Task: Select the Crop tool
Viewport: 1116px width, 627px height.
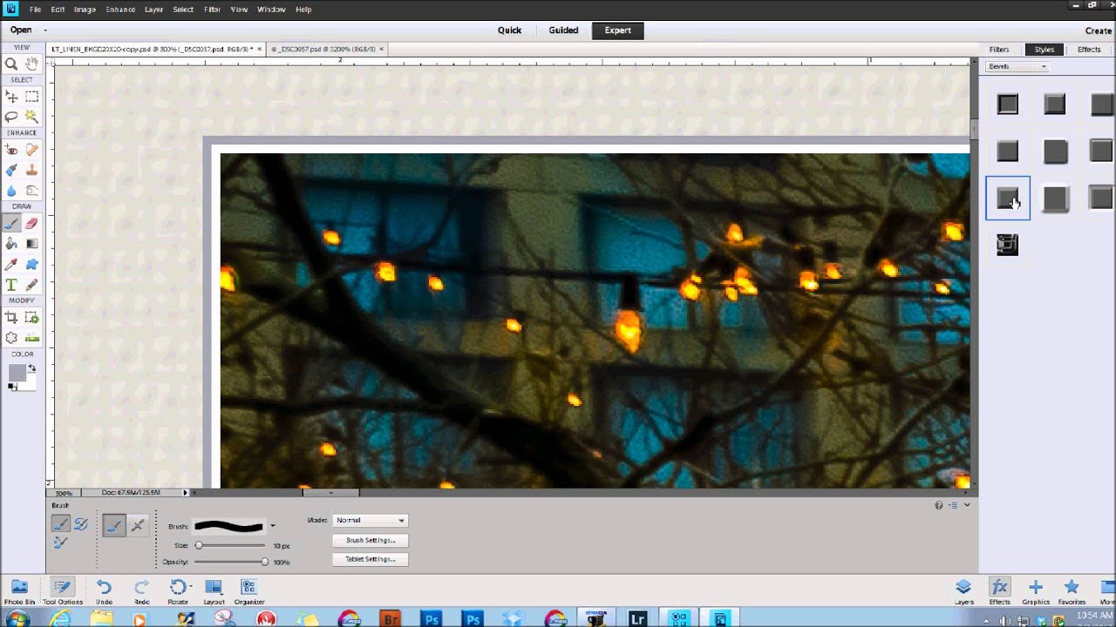Action: click(12, 318)
